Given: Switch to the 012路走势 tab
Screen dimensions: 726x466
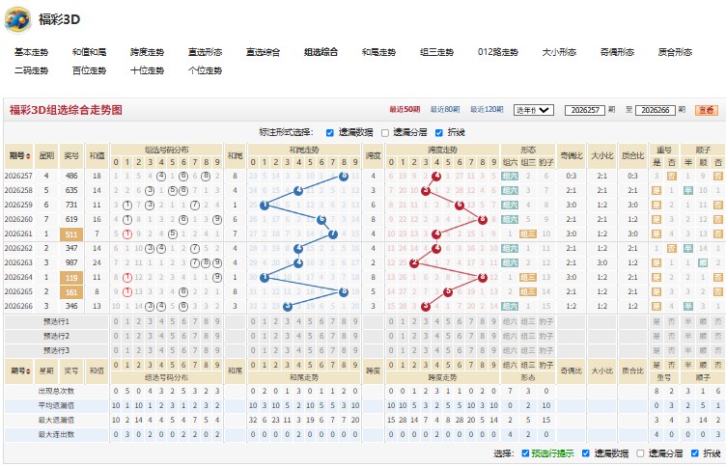Looking at the screenshot, I should tap(498, 52).
